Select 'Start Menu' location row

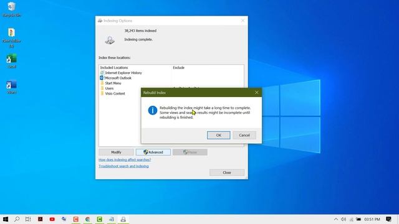(111, 83)
